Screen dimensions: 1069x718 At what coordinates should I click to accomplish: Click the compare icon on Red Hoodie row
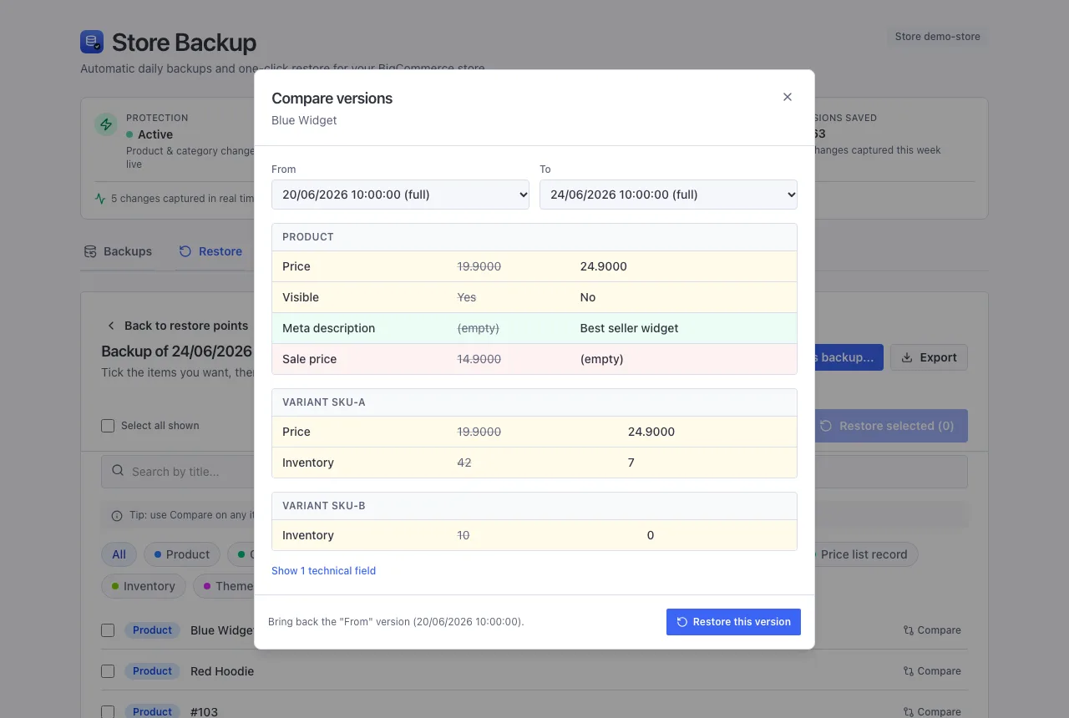pos(909,671)
